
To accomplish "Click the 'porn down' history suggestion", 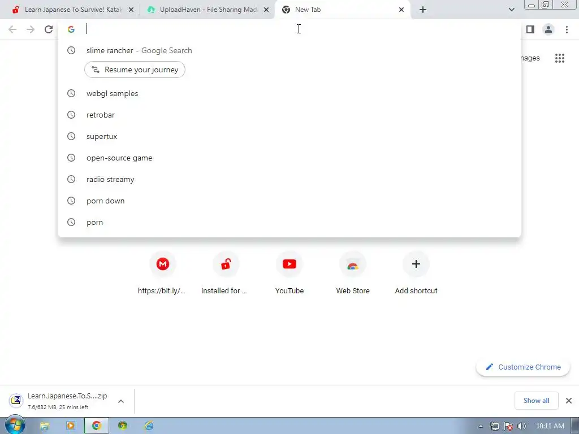I will (x=289, y=201).
